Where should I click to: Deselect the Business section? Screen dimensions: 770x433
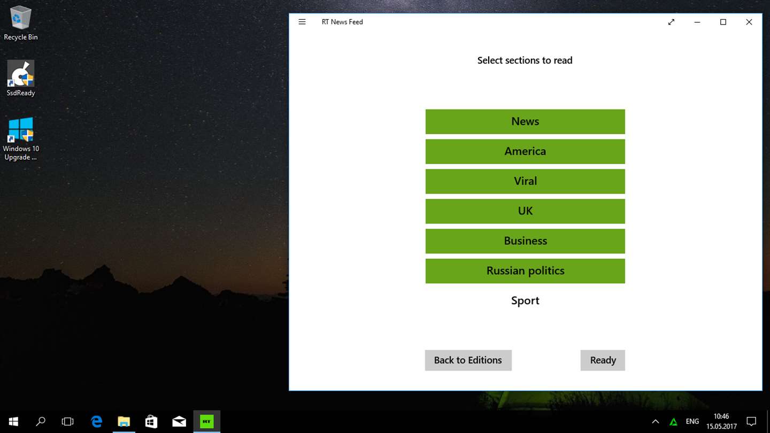pos(525,241)
